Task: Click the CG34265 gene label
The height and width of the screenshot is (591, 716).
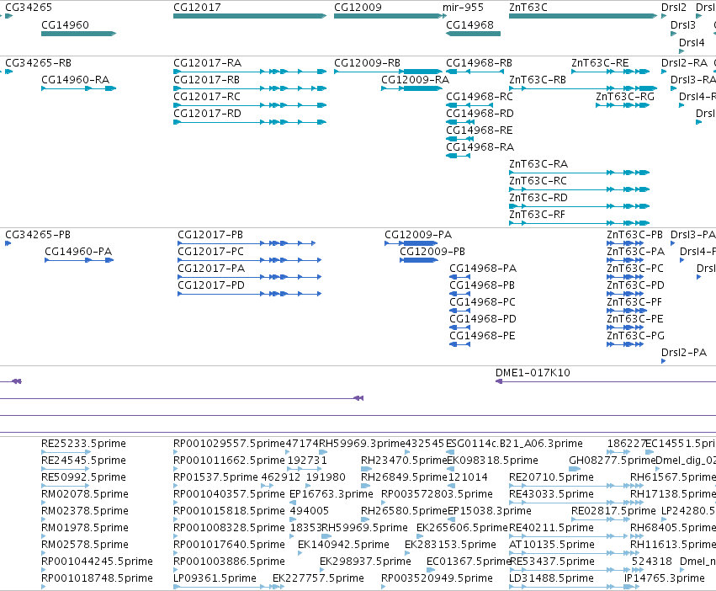Action: click(x=29, y=8)
